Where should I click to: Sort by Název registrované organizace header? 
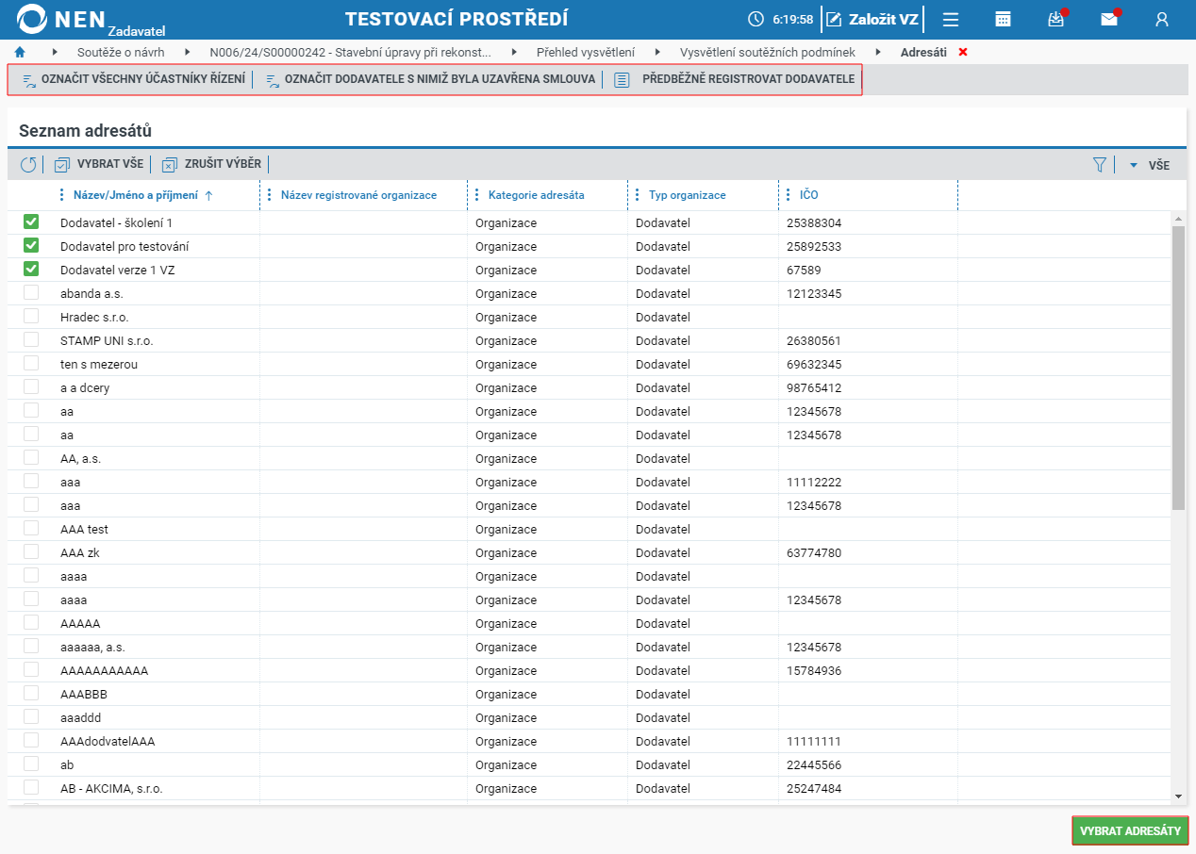[358, 195]
